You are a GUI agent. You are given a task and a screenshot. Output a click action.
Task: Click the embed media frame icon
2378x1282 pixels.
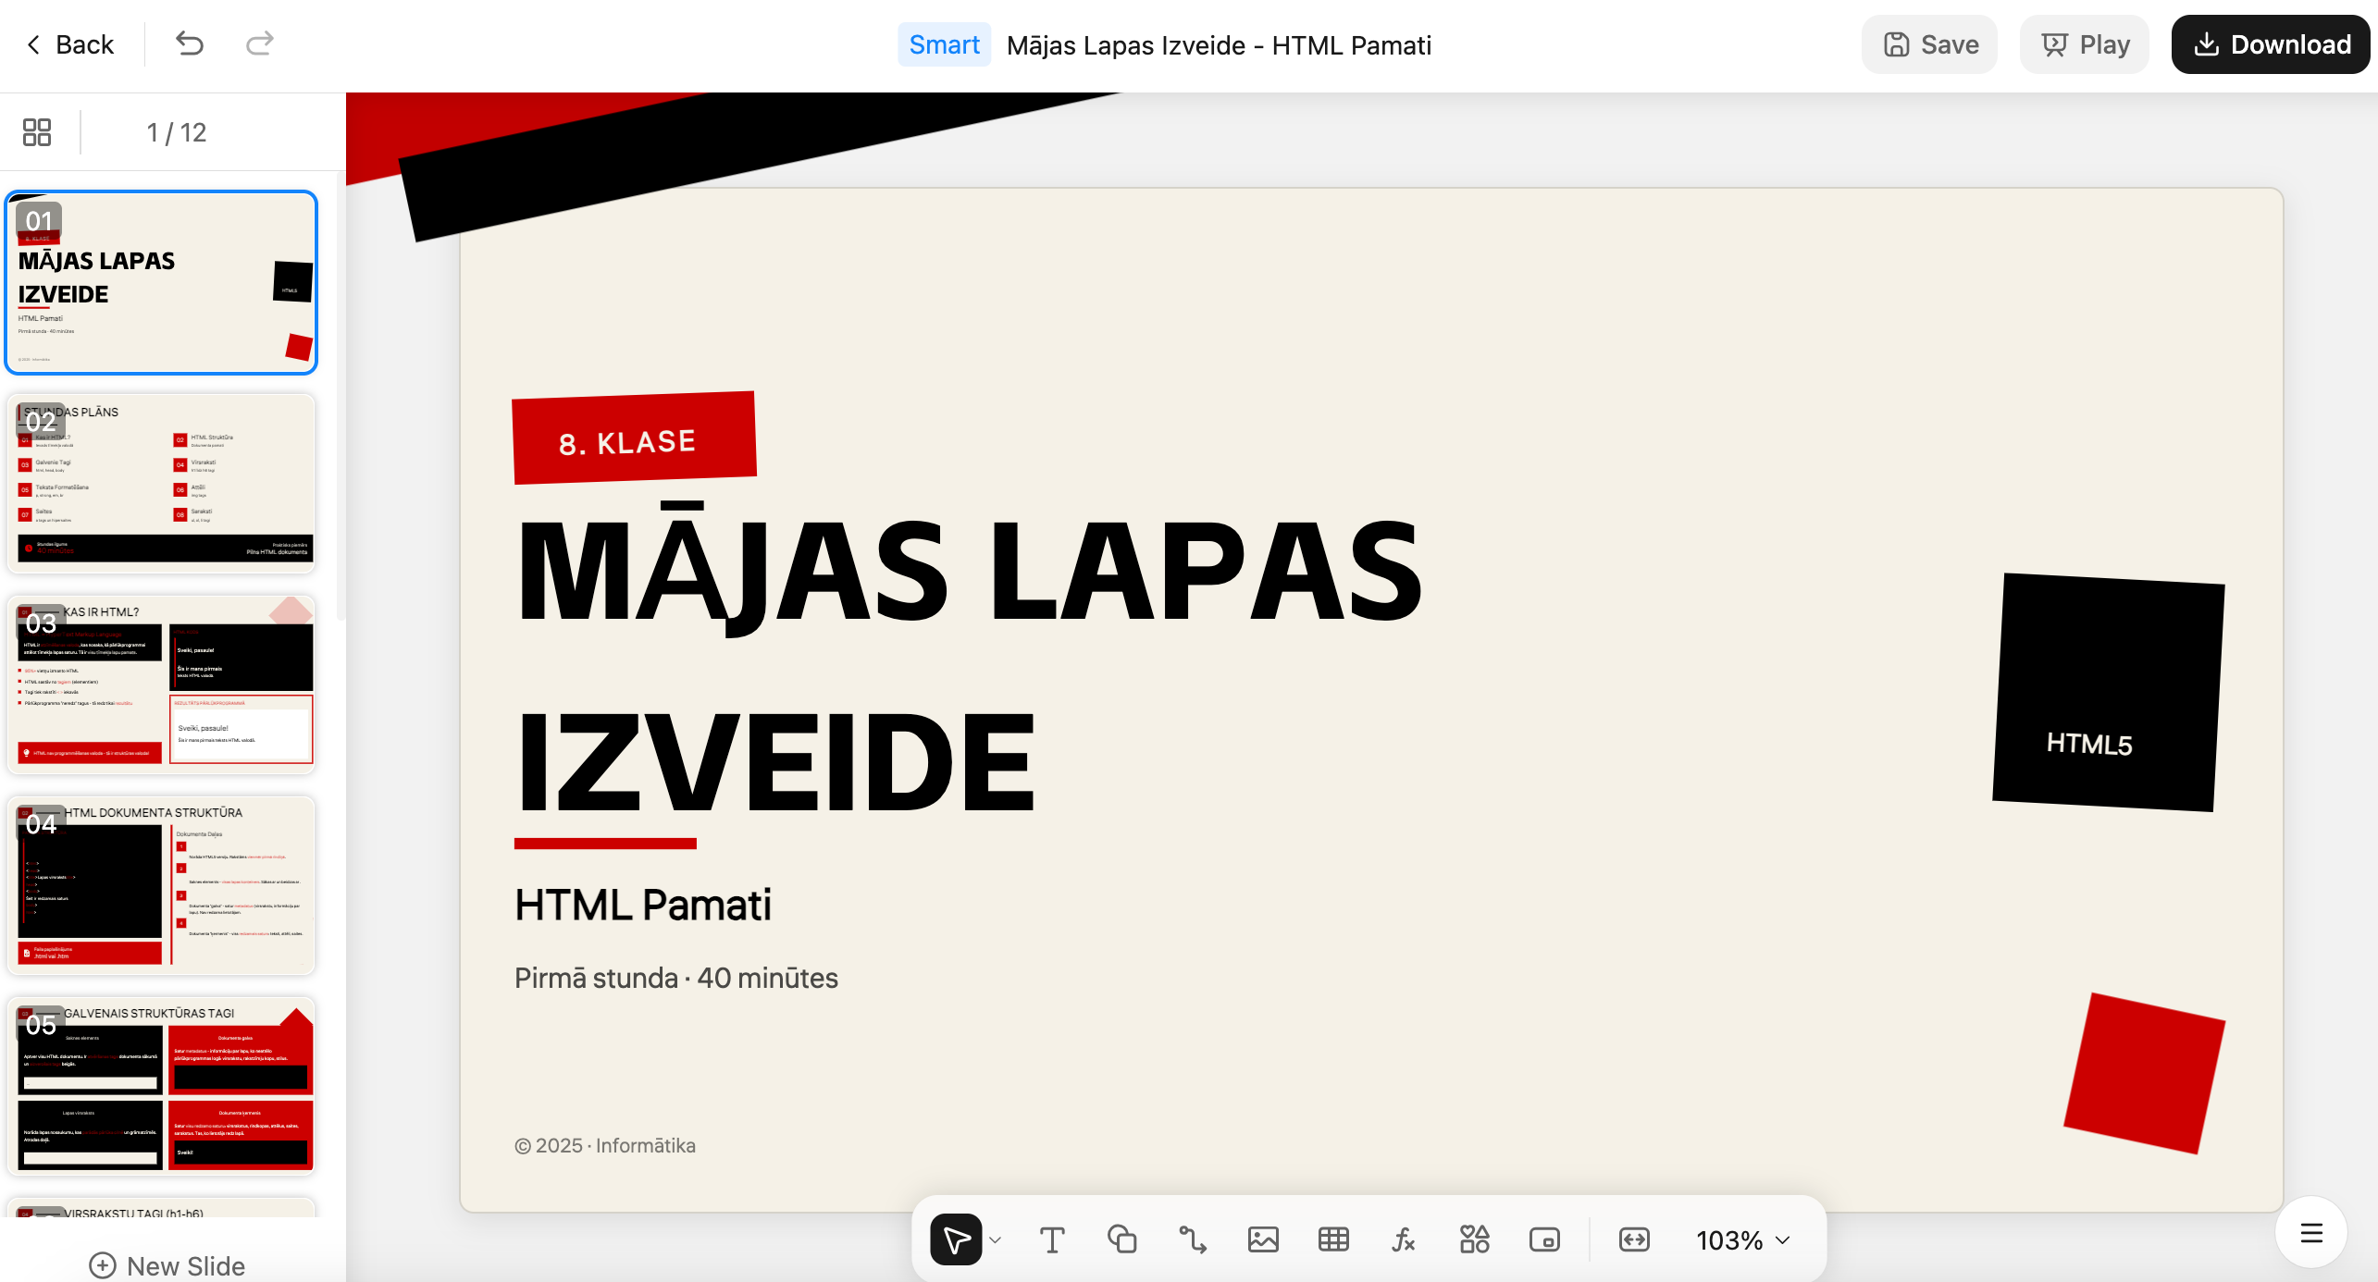1544,1239
